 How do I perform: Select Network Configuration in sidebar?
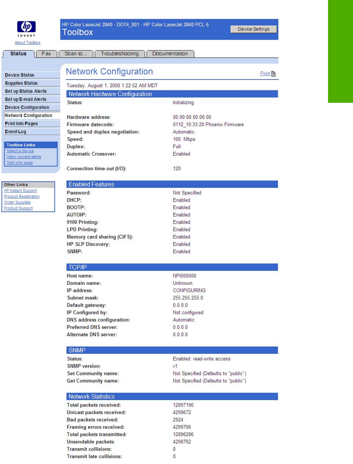[32, 116]
